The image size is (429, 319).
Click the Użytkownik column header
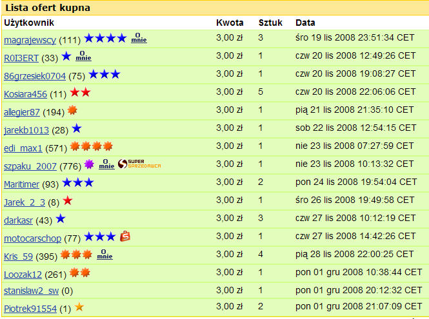29,23
